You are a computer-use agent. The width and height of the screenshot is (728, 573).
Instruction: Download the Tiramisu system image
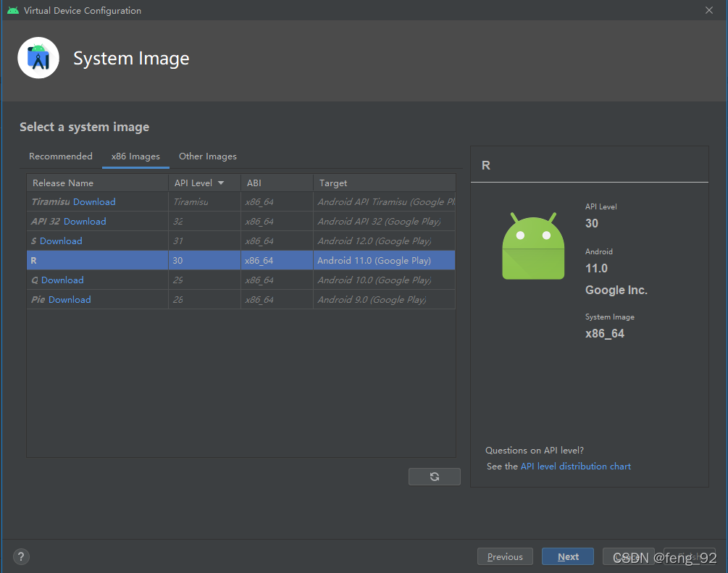coord(94,201)
